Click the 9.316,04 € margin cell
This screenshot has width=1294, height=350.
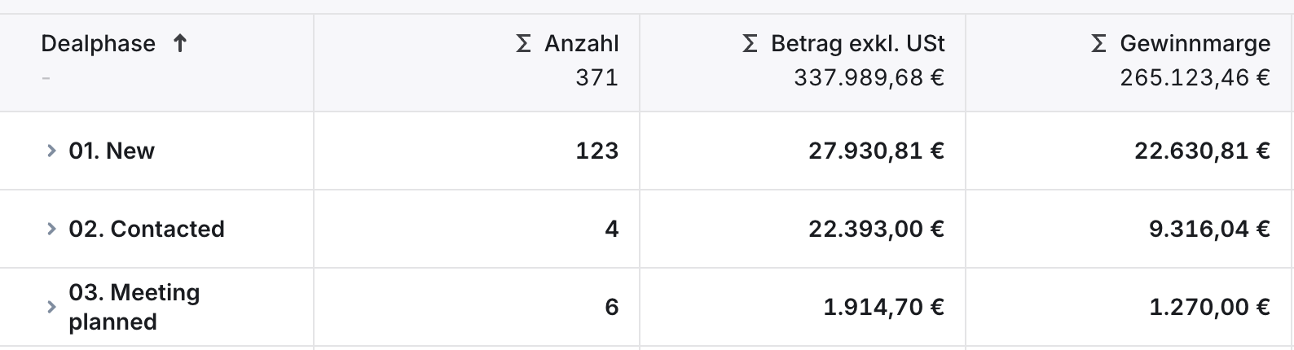(1209, 229)
